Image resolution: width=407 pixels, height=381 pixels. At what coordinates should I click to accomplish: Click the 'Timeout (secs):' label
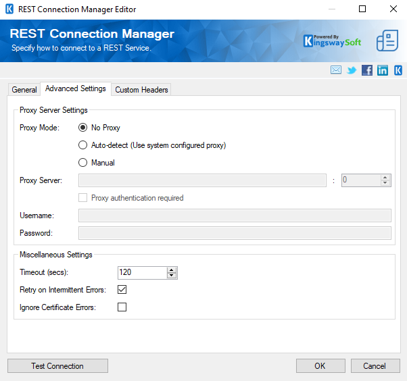click(44, 272)
